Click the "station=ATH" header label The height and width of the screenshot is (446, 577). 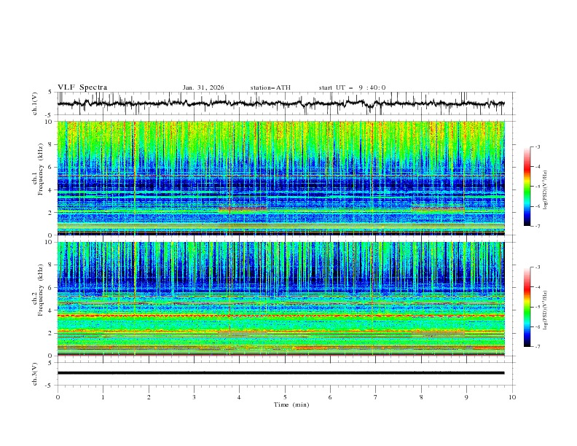tap(270, 87)
